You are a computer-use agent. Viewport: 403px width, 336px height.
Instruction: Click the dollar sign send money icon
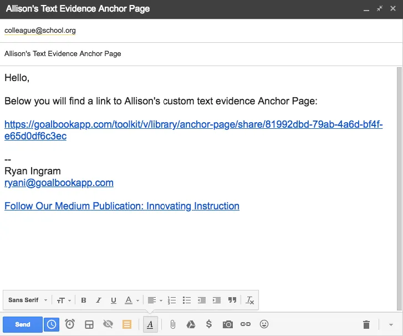click(x=208, y=324)
